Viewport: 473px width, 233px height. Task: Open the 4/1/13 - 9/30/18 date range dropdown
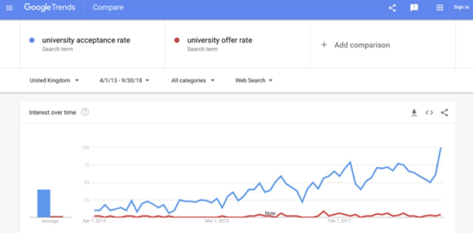click(x=124, y=80)
